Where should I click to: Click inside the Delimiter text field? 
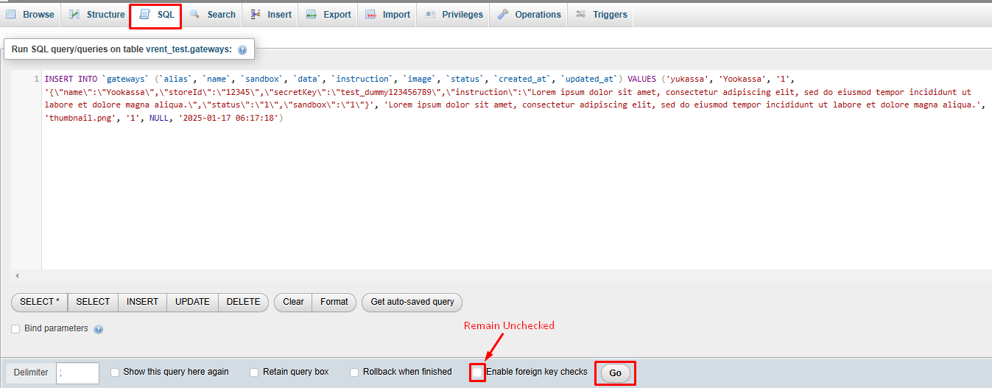77,373
